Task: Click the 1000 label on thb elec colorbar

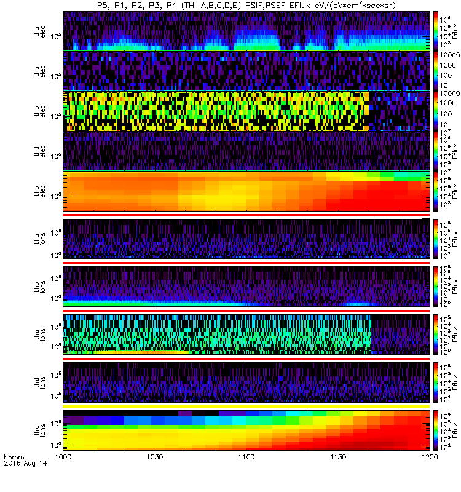Action: [x=448, y=65]
